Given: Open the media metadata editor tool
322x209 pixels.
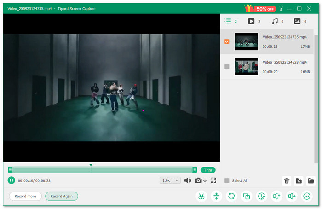Looking at the screenshot, I should (x=262, y=196).
